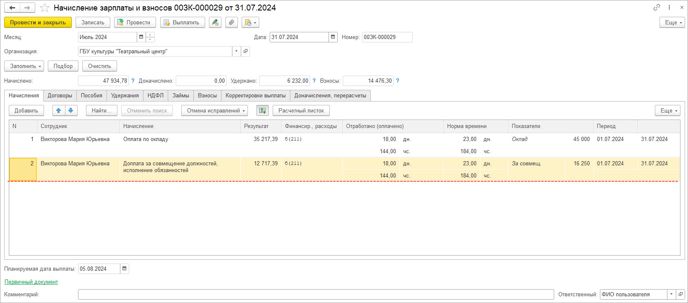The height and width of the screenshot is (303, 688).
Task: Click the Доначислено value field
Action: (x=201, y=81)
